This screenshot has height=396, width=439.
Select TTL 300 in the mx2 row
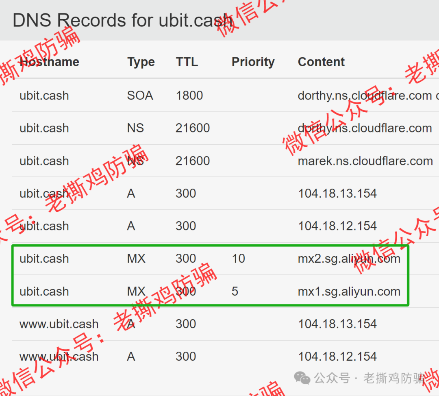[x=186, y=259]
